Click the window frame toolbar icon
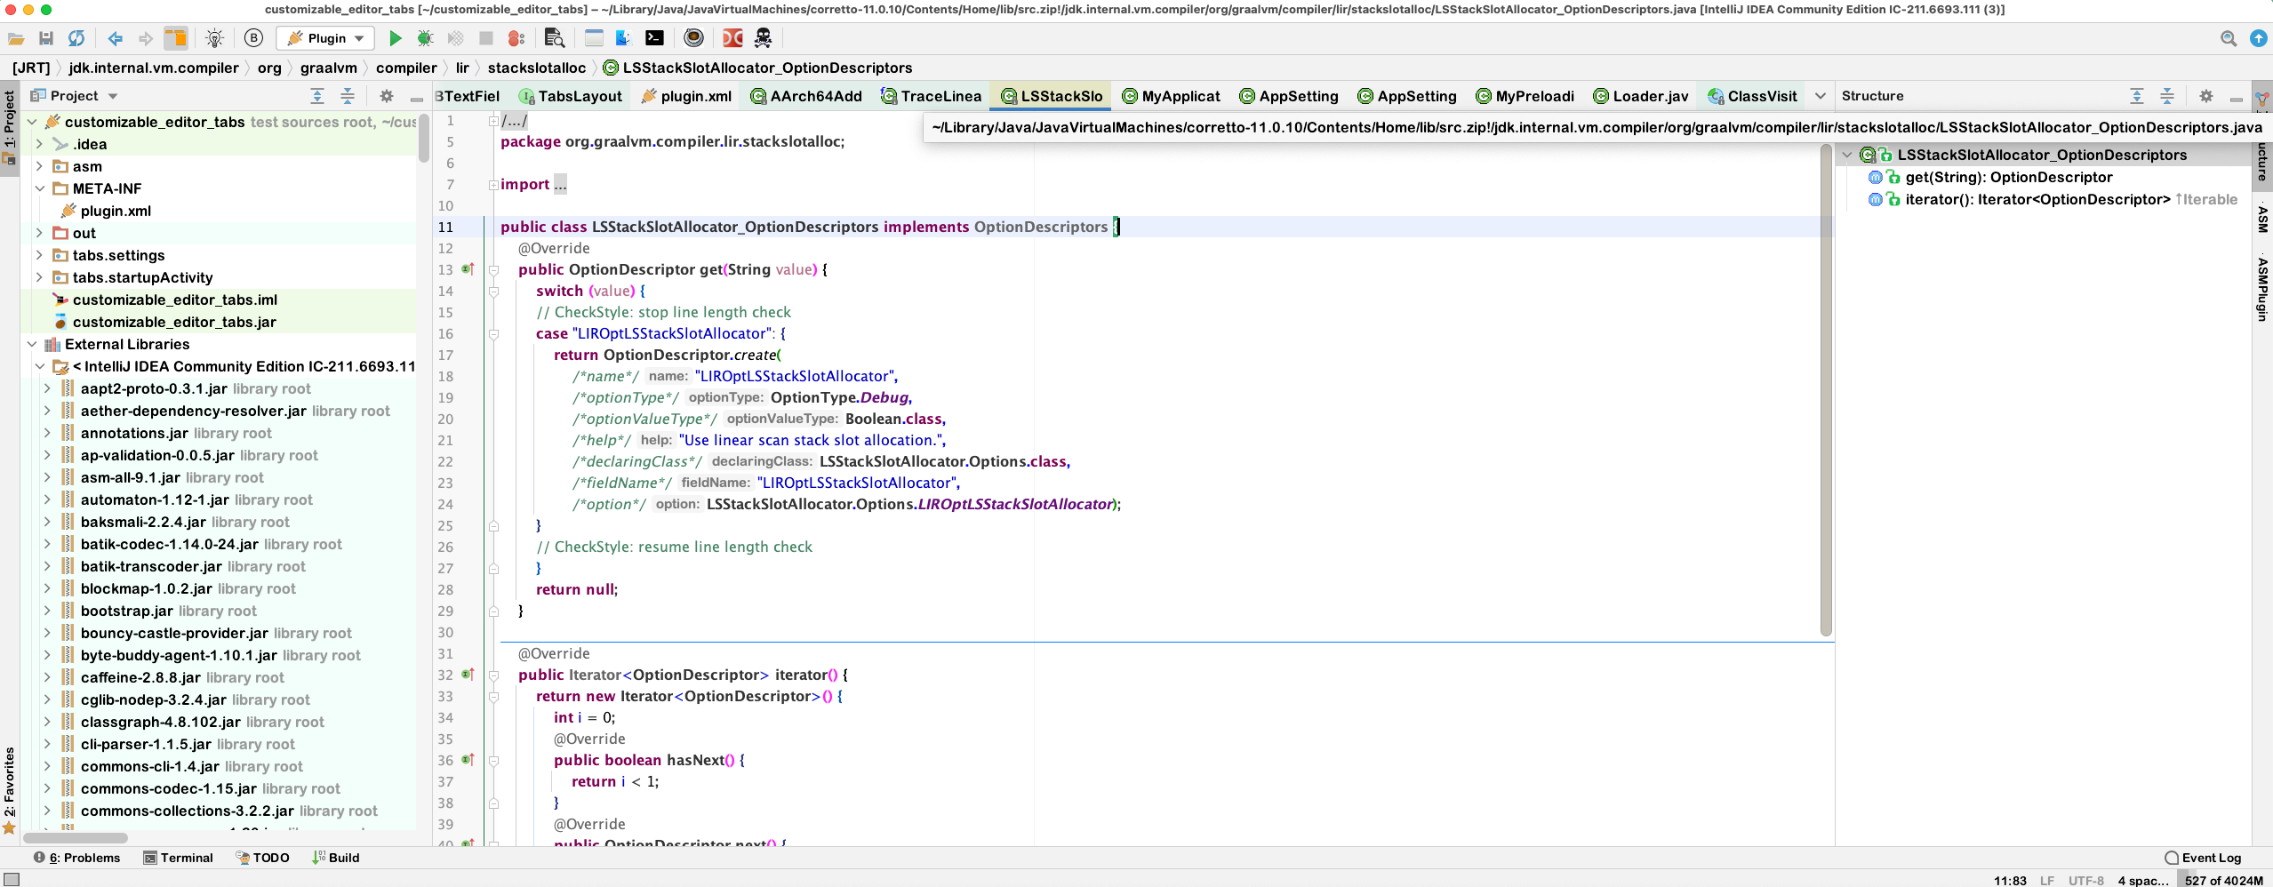The height and width of the screenshot is (887, 2273). pyautogui.click(x=594, y=38)
